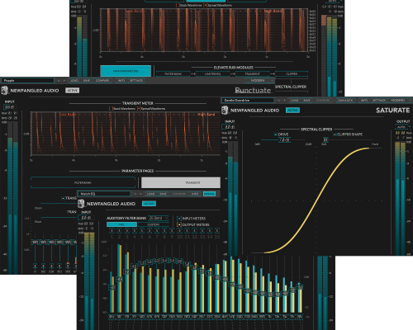Screen dimensions: 413x330
Task: Click the INPUT gain field in EQuivocate
Action: [x=86, y=218]
